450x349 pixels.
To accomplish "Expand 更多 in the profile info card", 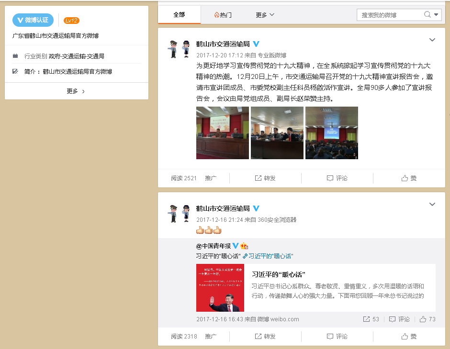I will click(x=76, y=91).
